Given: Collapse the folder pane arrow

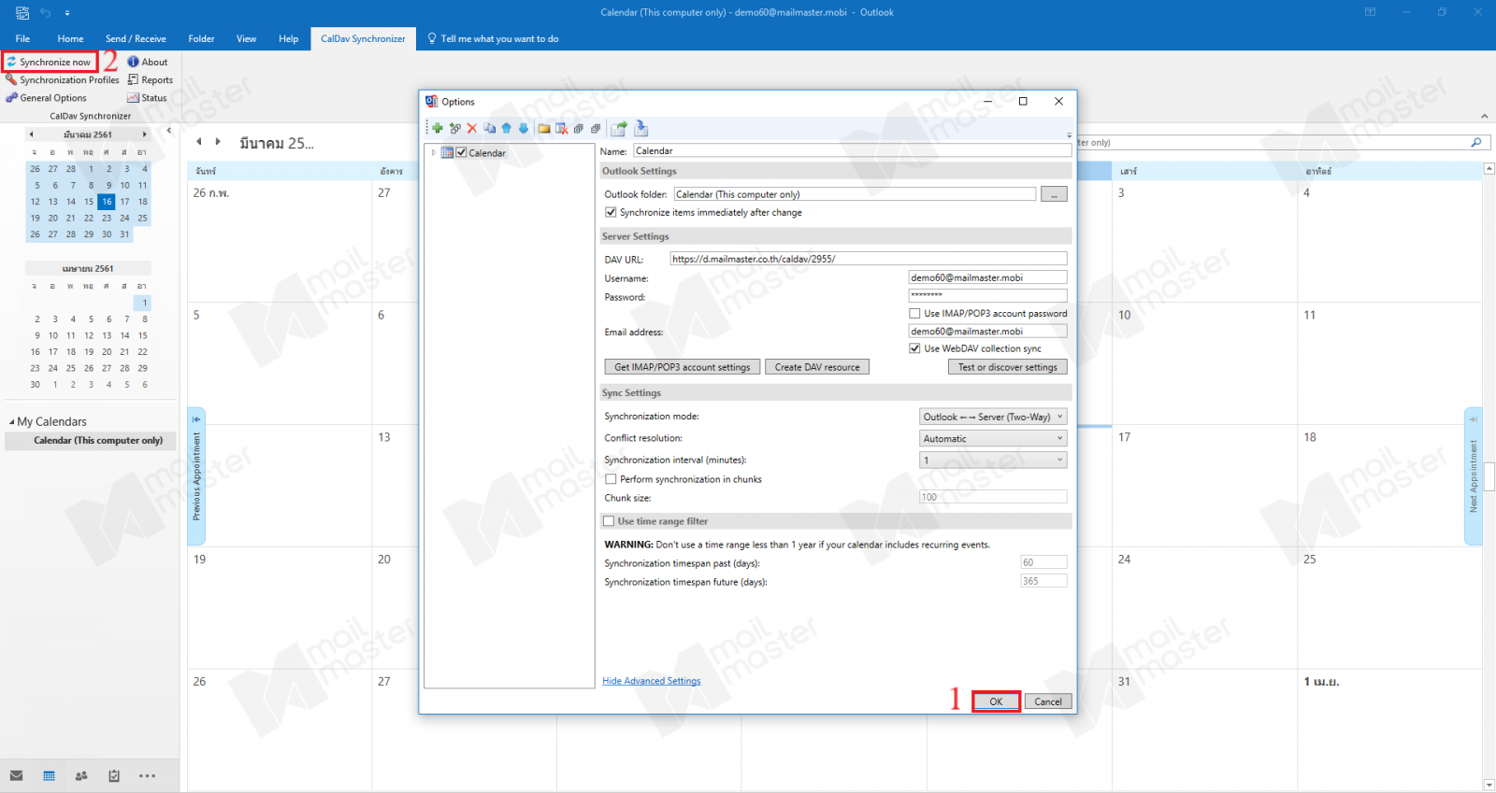Looking at the screenshot, I should [169, 131].
